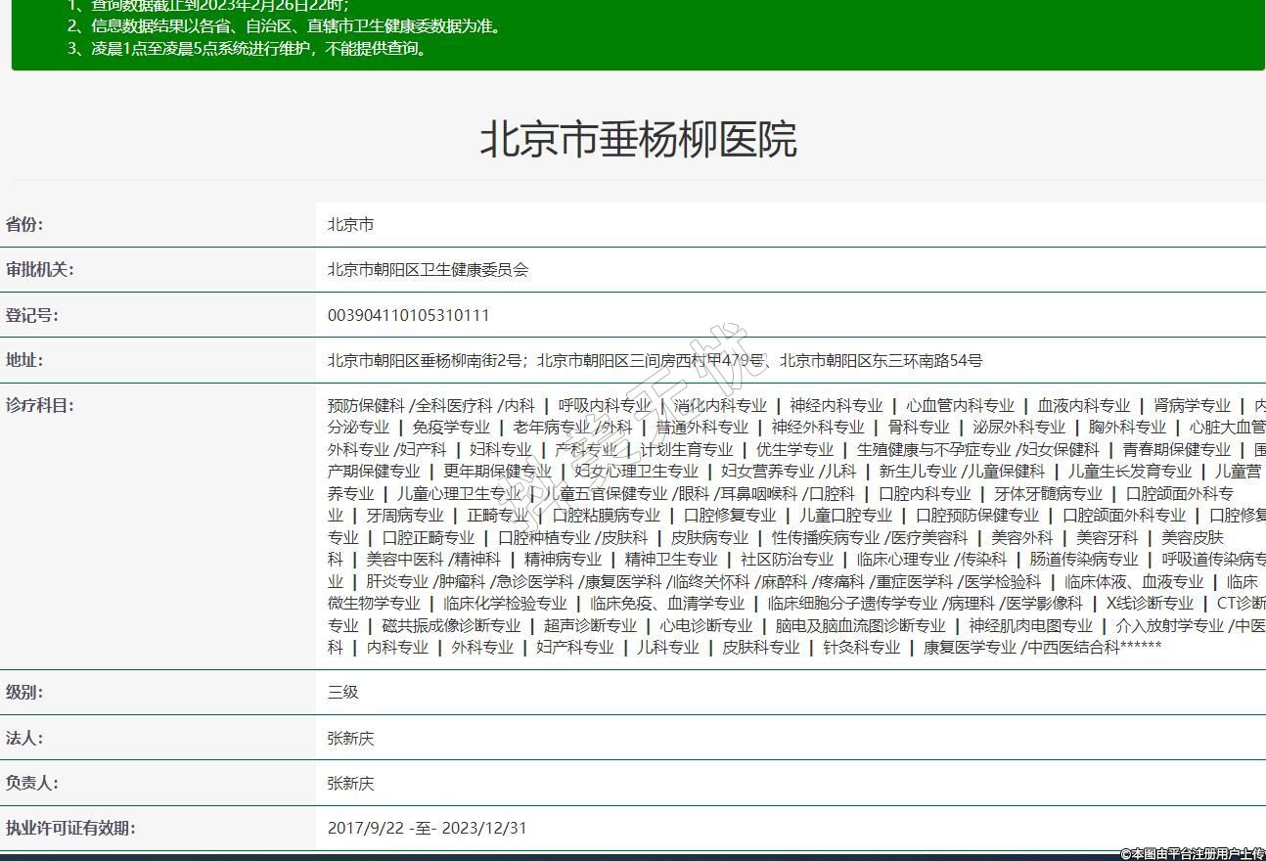Click 张新庆 in the 法人 row
Screen dimensions: 1266x861
pyautogui.click(x=350, y=739)
